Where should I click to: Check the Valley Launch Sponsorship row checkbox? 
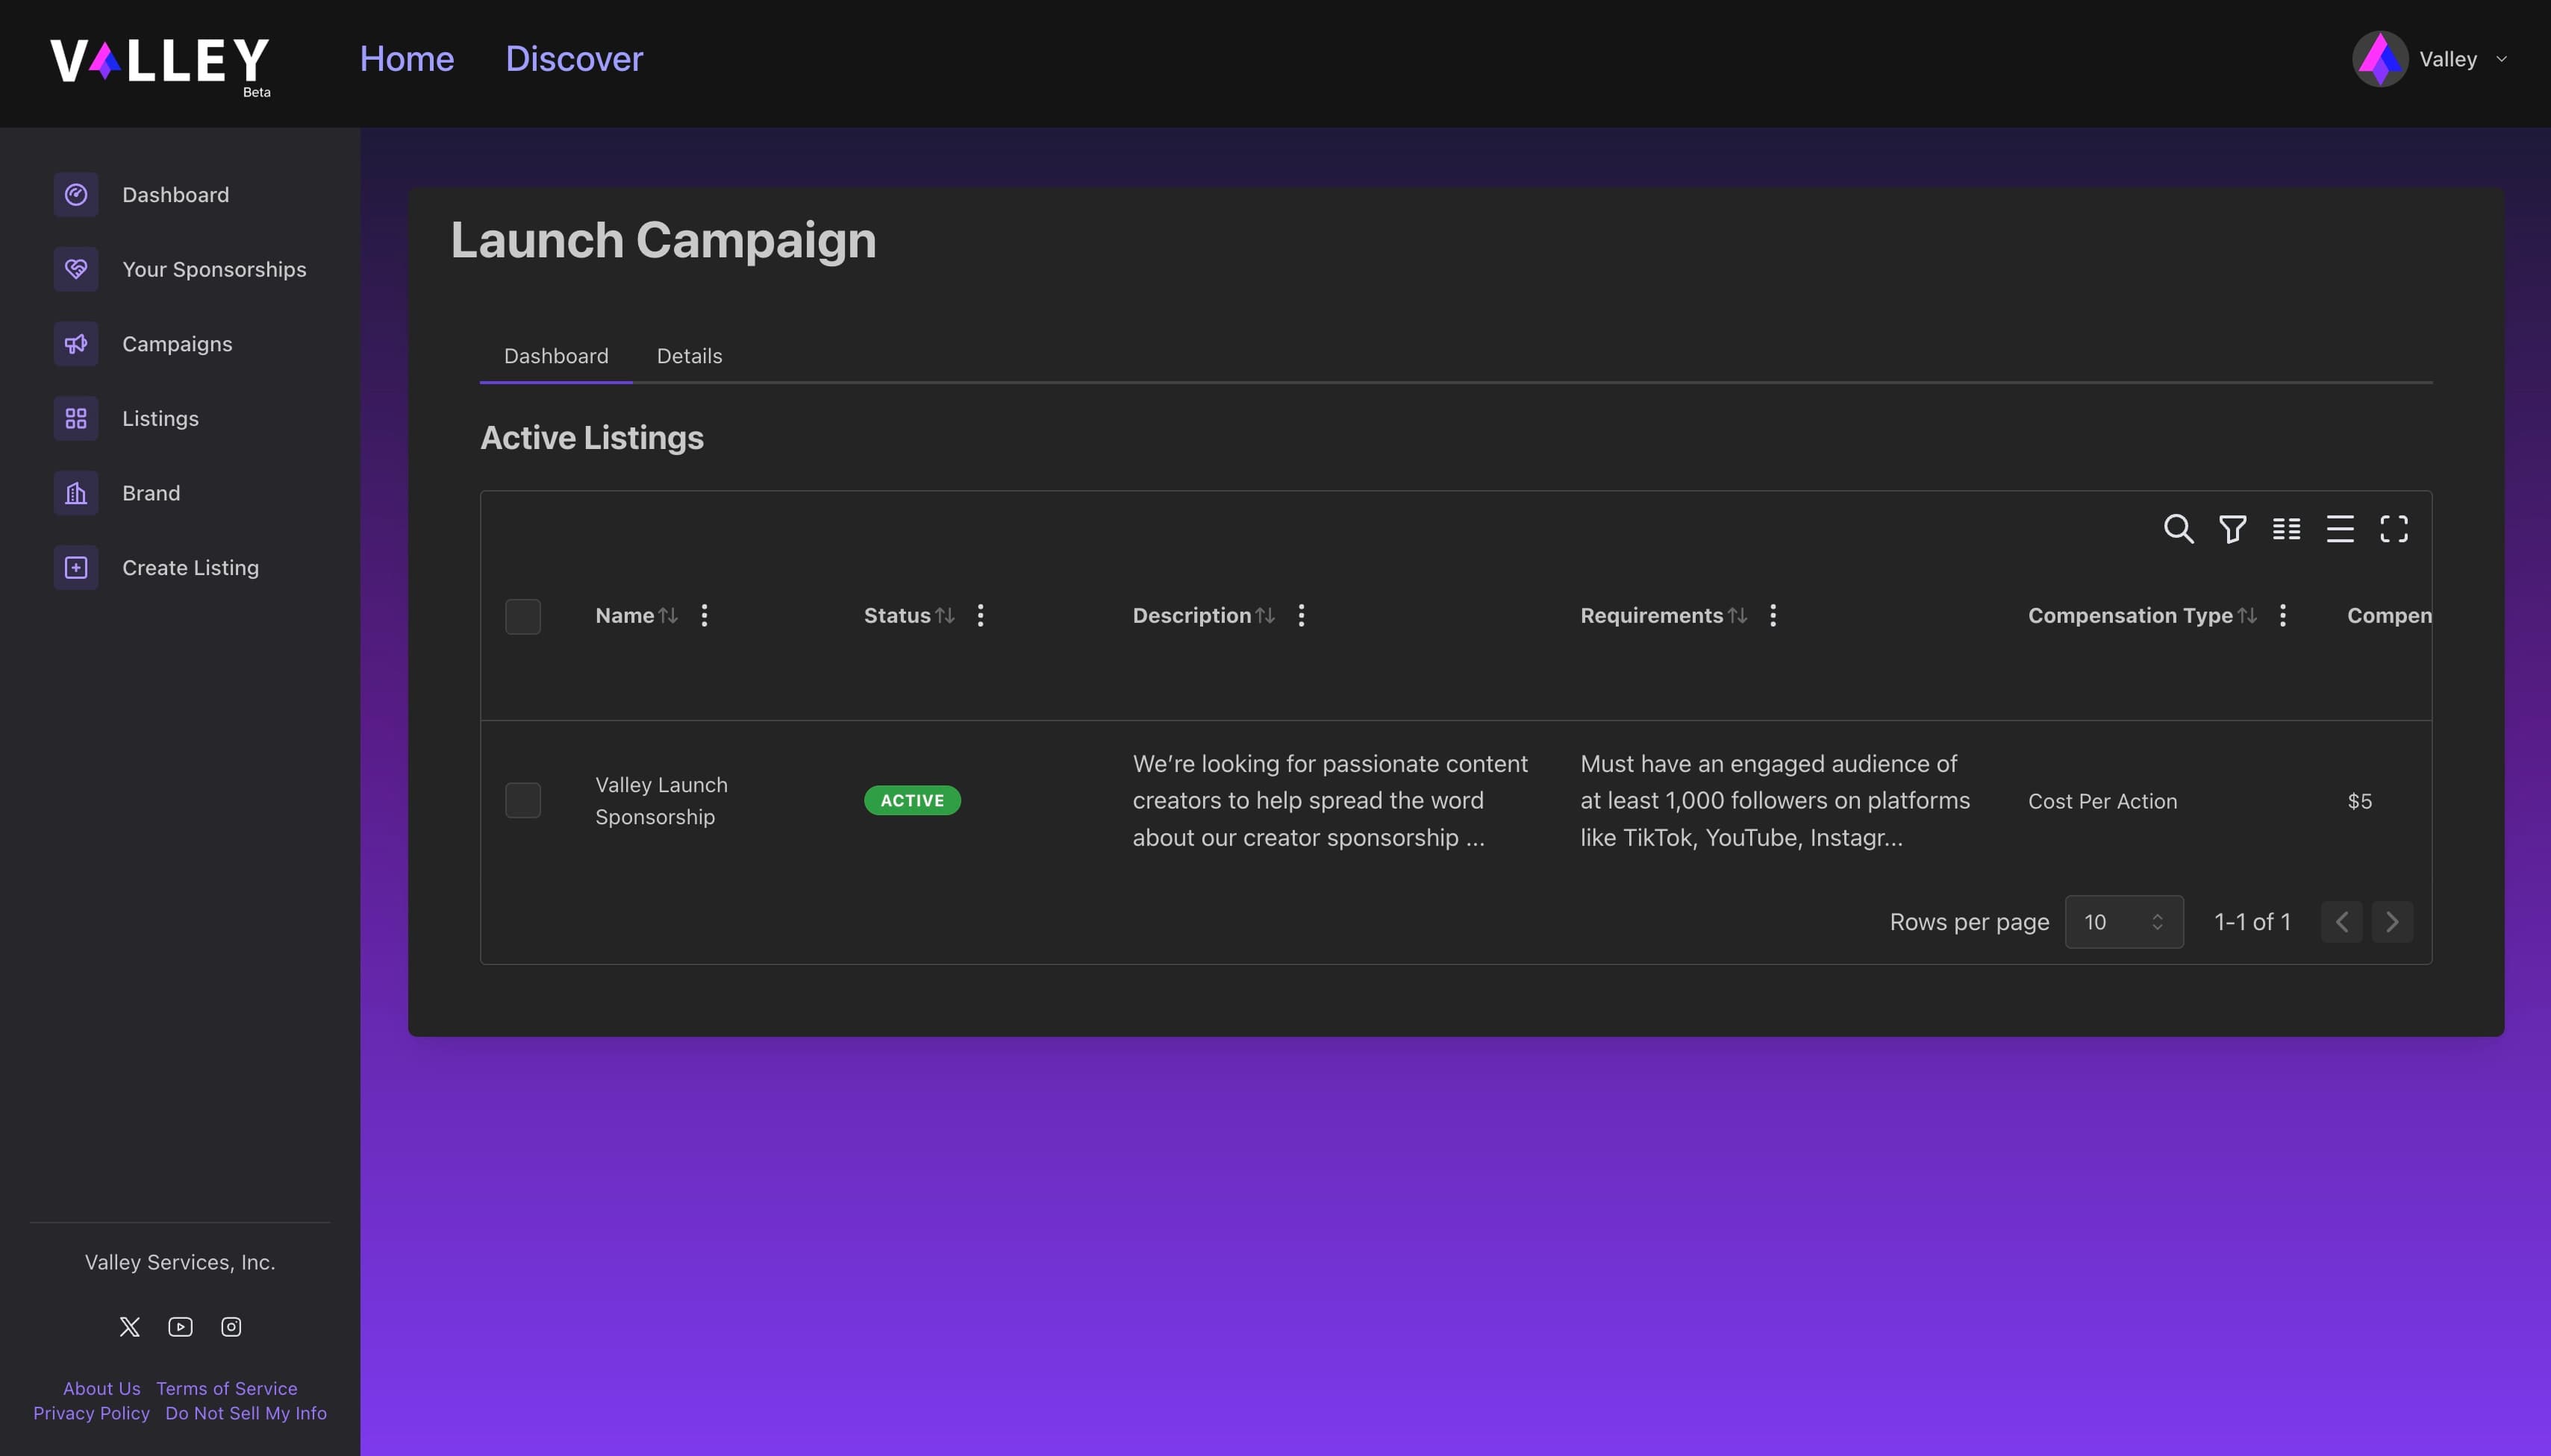pyautogui.click(x=523, y=800)
